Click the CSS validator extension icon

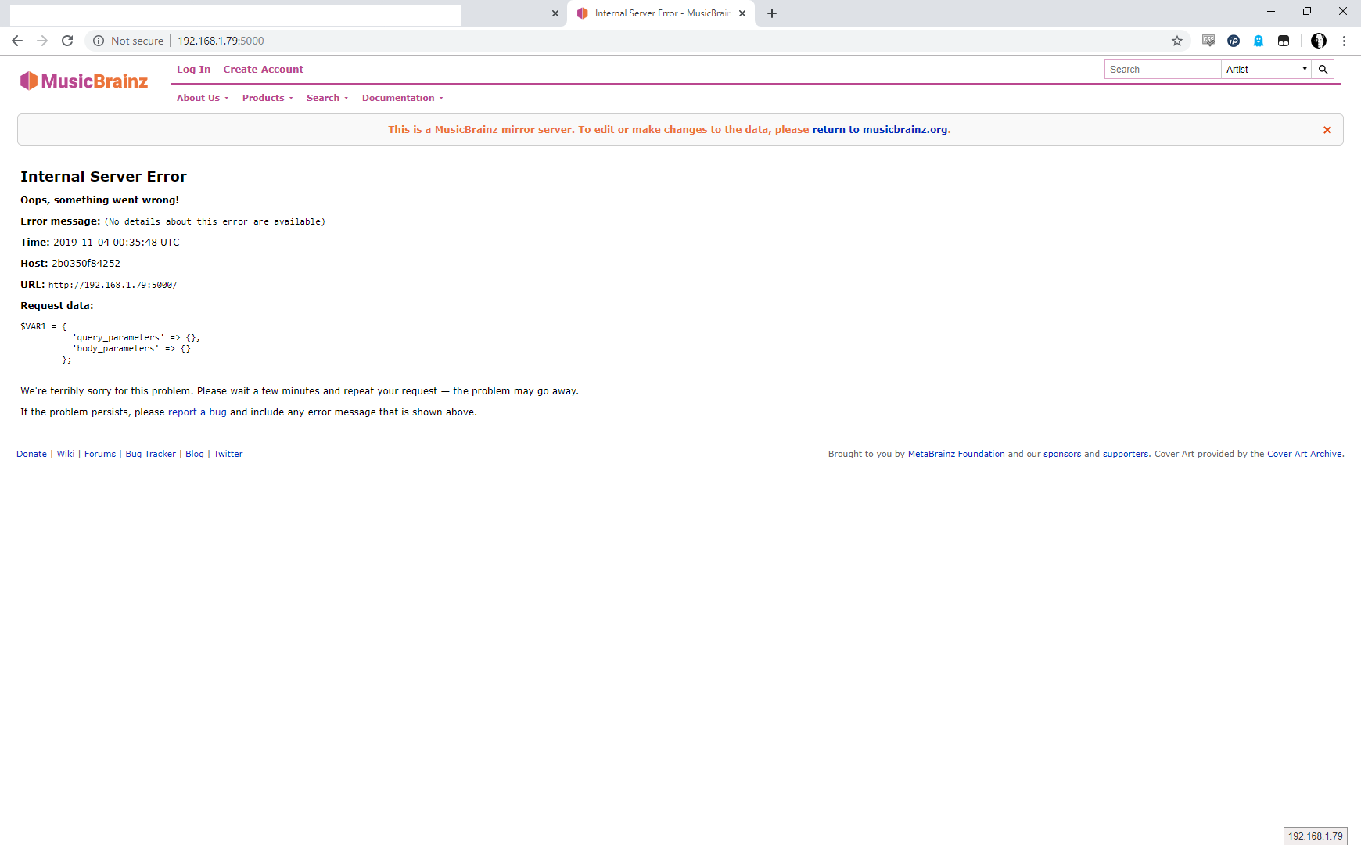(1208, 41)
